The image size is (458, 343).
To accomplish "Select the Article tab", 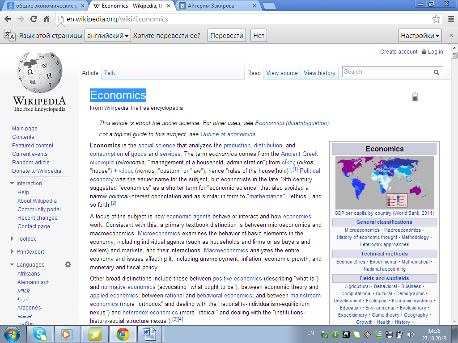I will click(90, 73).
